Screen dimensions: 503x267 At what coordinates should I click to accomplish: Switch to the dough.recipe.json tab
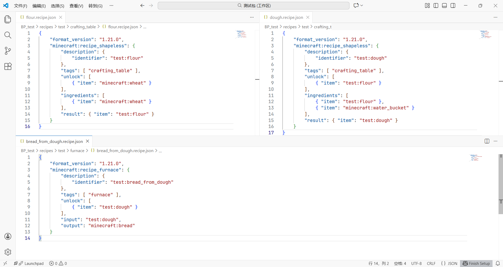click(x=286, y=17)
